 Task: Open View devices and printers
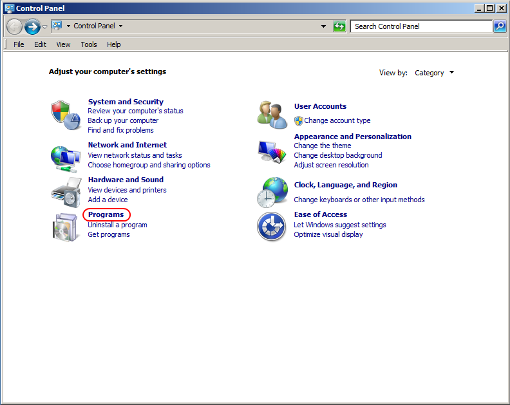(127, 190)
